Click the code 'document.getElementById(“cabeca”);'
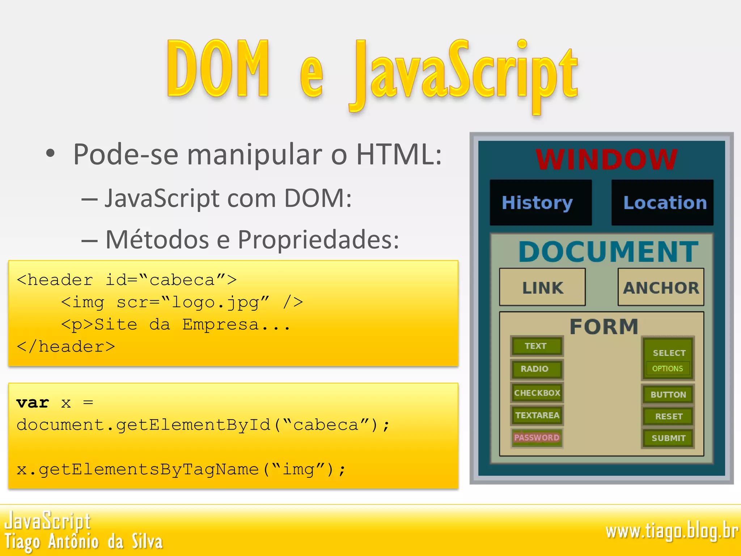Image resolution: width=741 pixels, height=556 pixels. coord(203,425)
